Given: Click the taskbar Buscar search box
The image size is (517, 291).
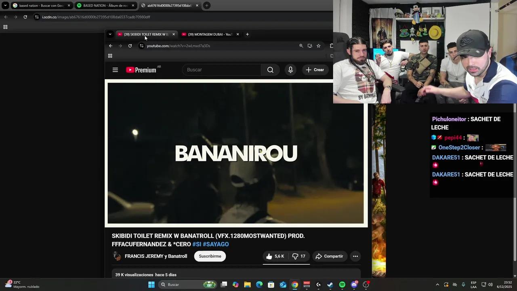Looking at the screenshot, I should (188, 285).
